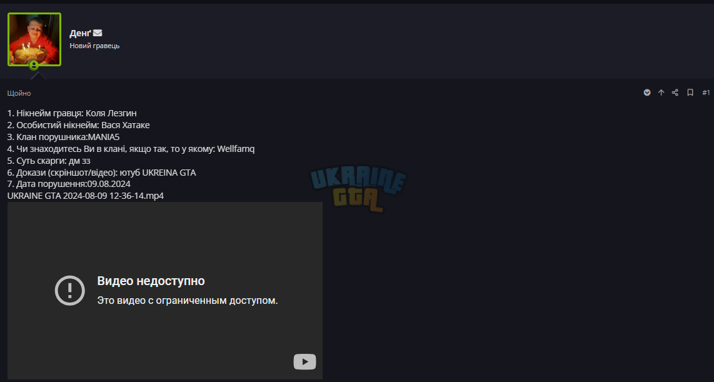Click the 'Новий гравець' user title

tap(94, 46)
